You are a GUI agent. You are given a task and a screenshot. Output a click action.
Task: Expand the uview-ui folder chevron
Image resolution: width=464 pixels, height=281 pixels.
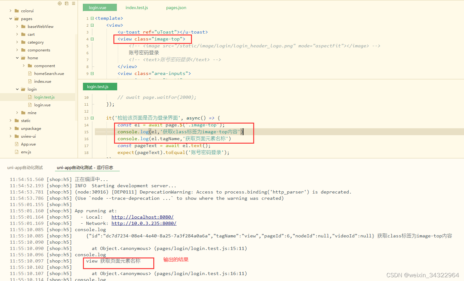(10, 136)
